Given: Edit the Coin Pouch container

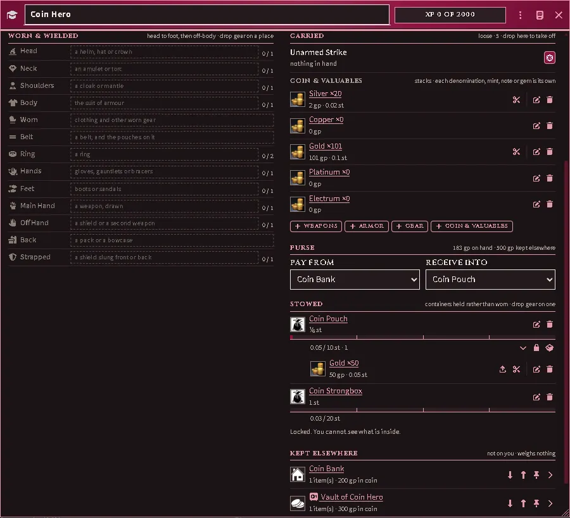Looking at the screenshot, I should click(x=536, y=324).
